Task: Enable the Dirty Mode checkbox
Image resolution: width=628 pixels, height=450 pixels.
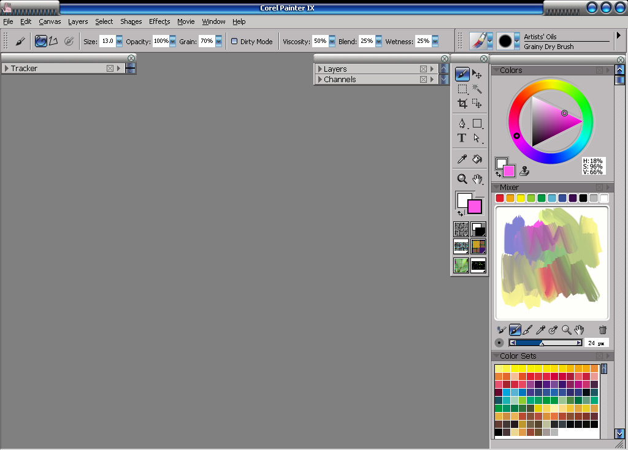Action: (234, 42)
